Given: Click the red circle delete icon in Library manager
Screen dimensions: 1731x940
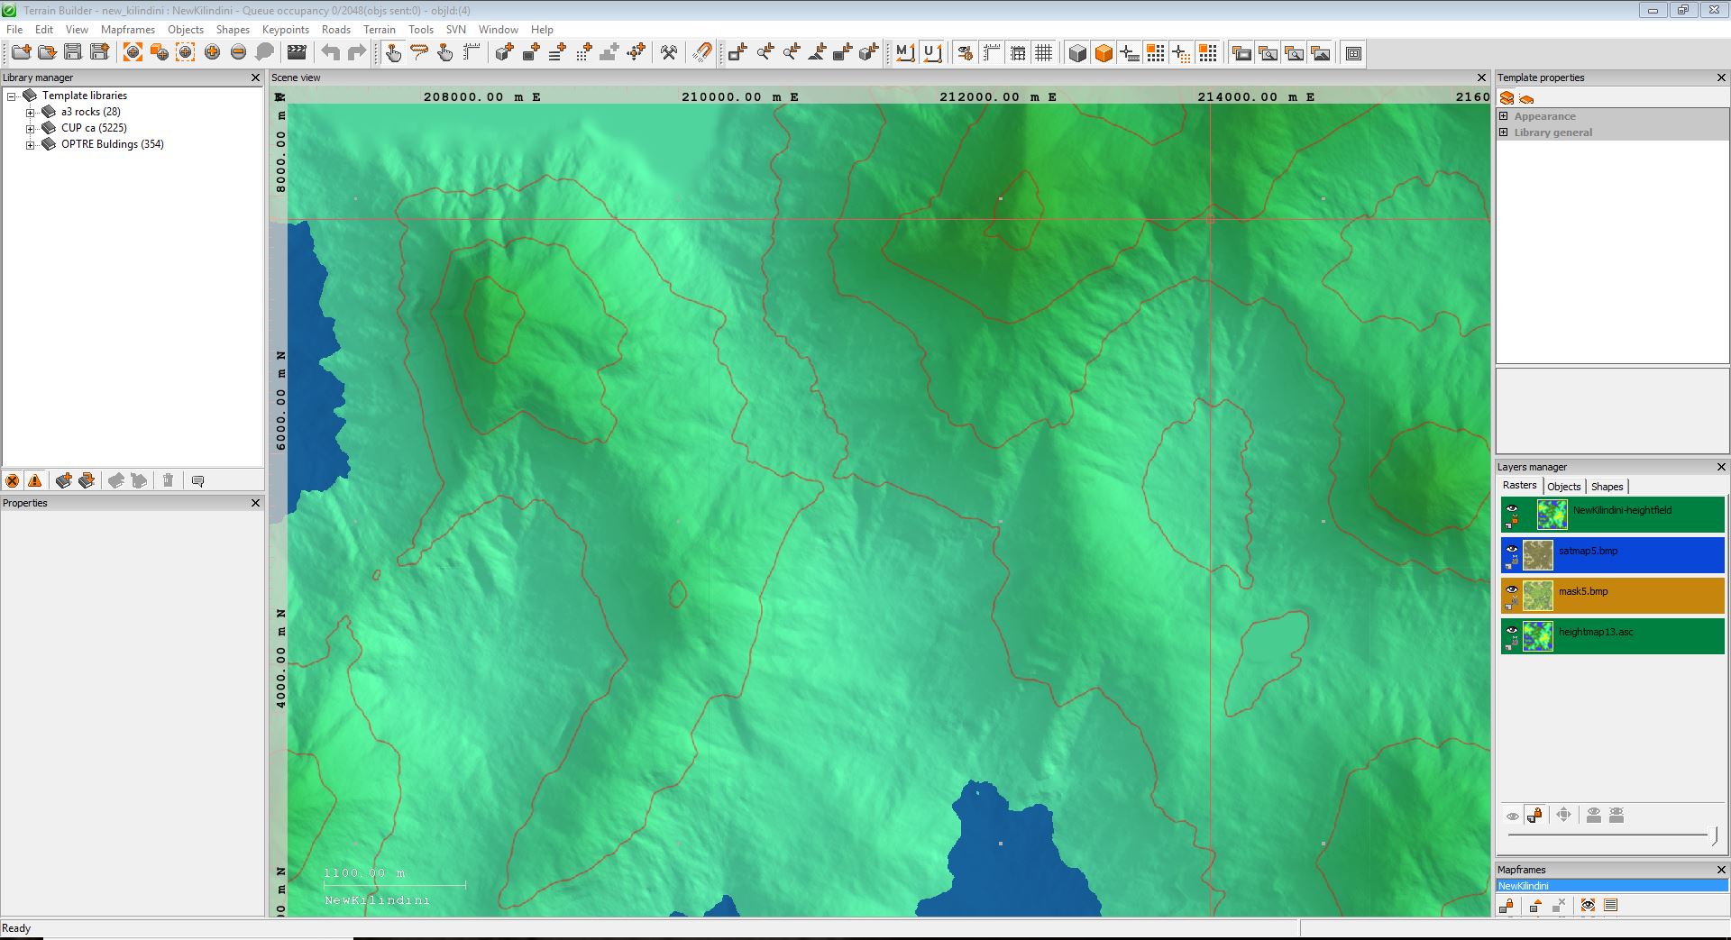Looking at the screenshot, I should click(13, 480).
